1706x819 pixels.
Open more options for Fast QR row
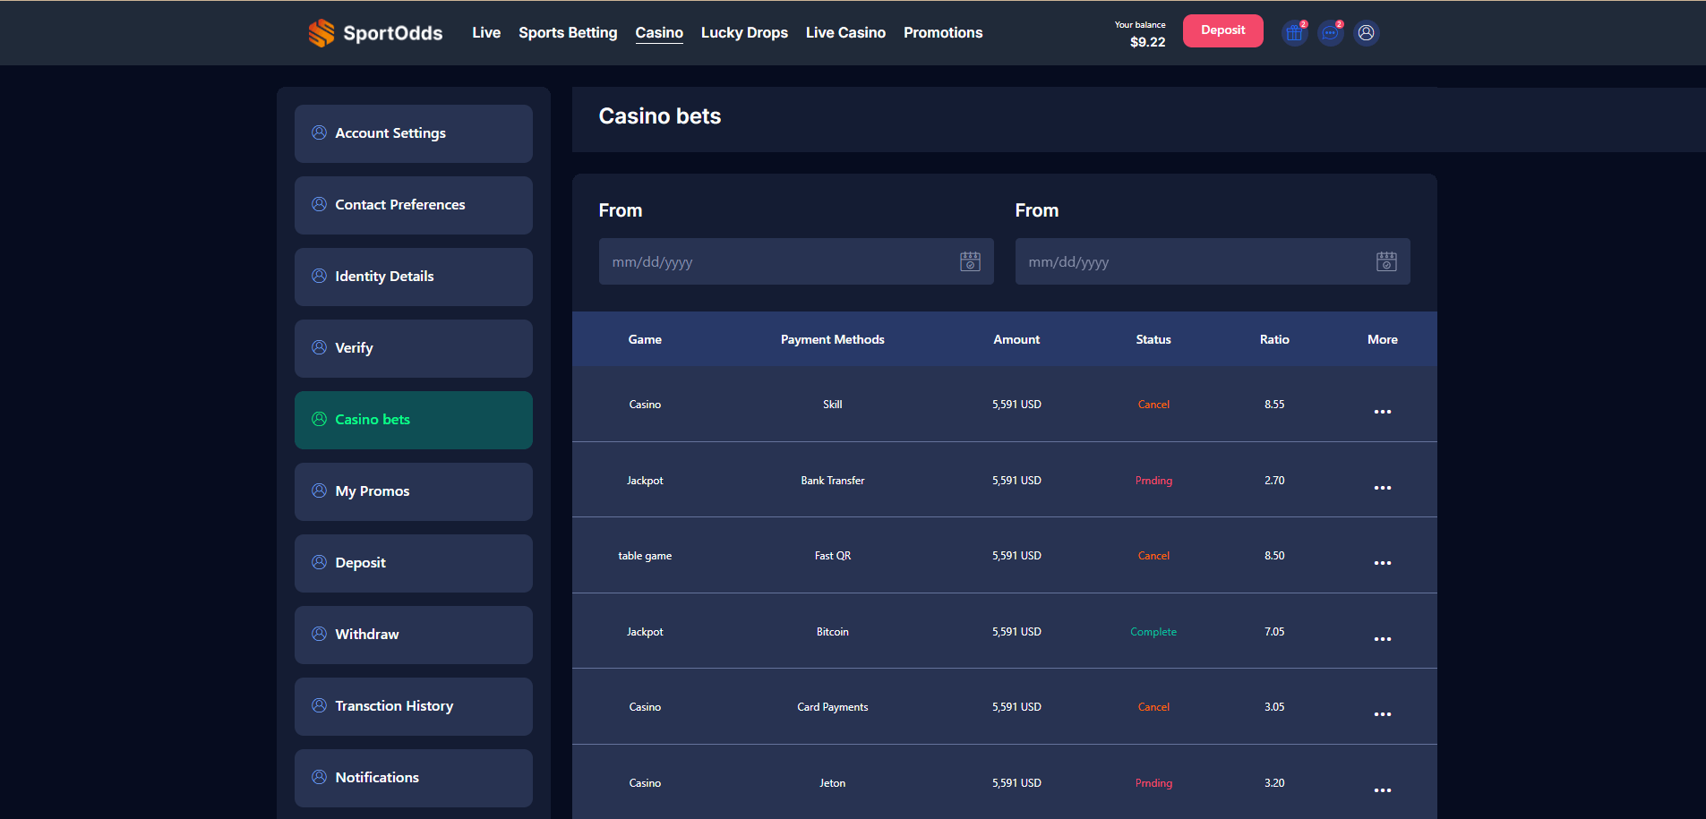[1383, 563]
